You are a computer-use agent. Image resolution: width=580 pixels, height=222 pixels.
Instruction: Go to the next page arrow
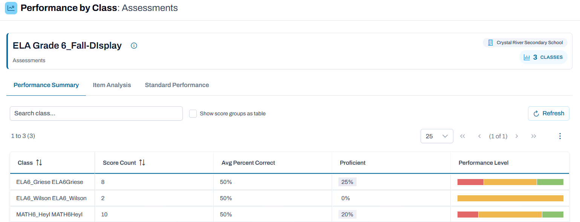coord(517,136)
